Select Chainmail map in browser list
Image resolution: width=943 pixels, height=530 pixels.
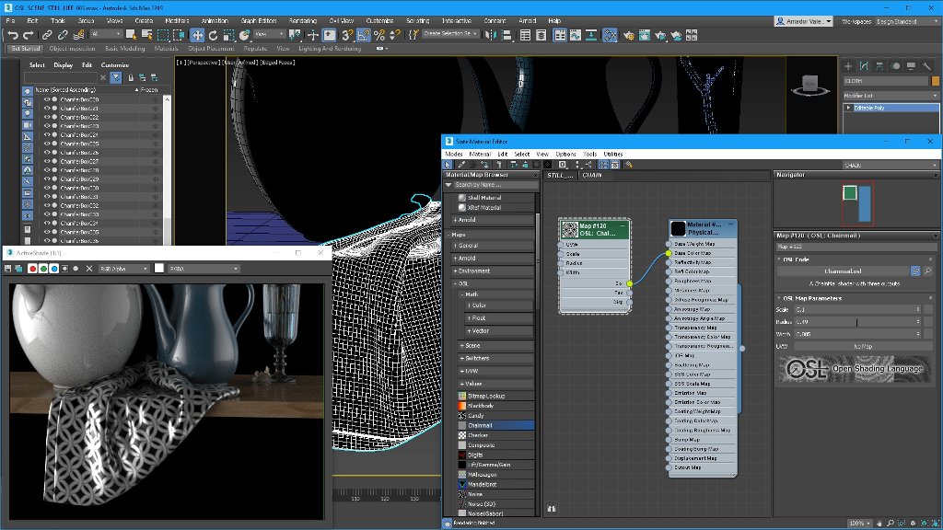tap(495, 425)
